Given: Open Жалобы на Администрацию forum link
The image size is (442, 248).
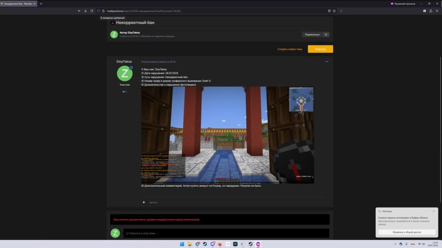Looking at the screenshot, I should coord(158,36).
